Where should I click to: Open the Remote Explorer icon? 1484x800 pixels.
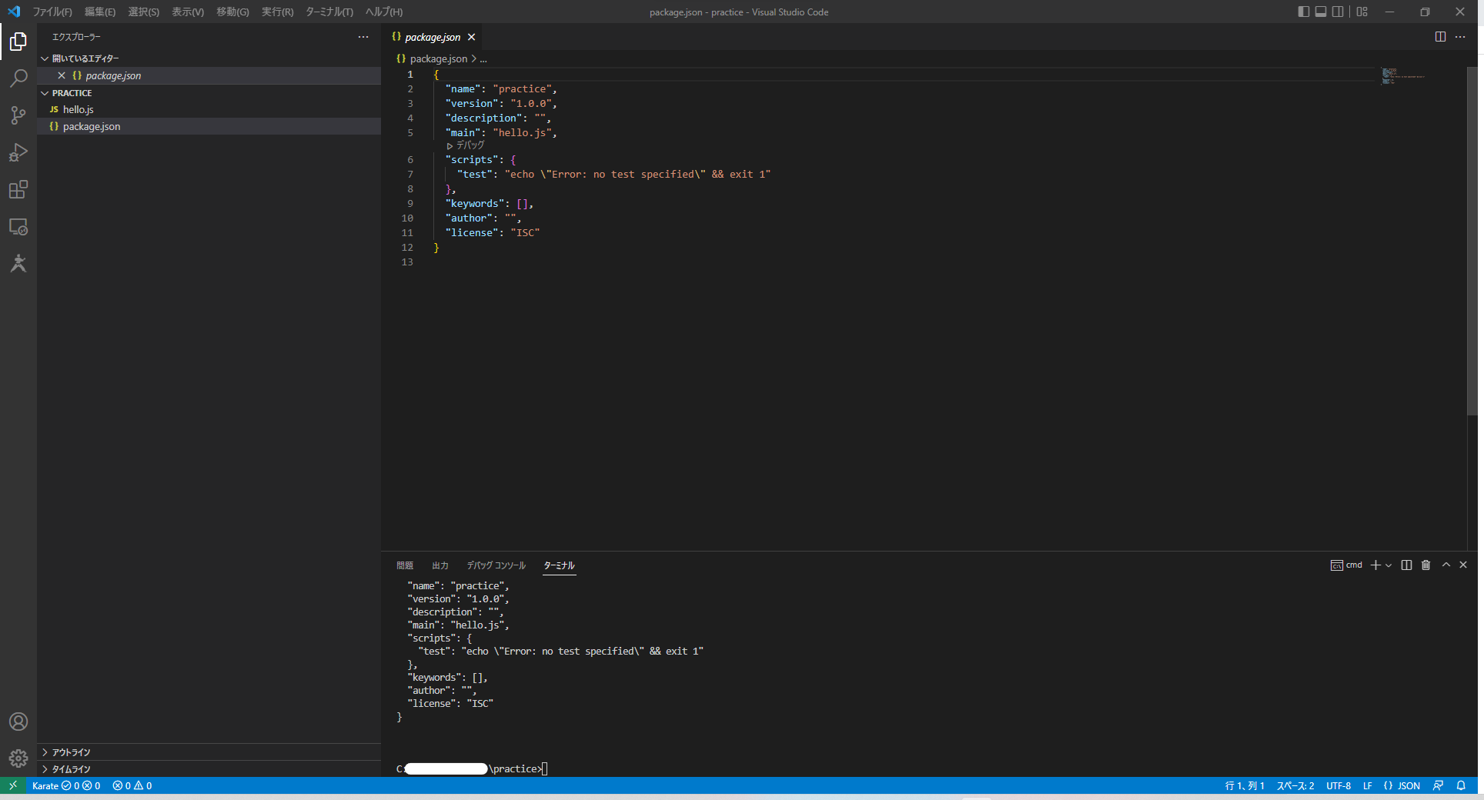coord(18,227)
